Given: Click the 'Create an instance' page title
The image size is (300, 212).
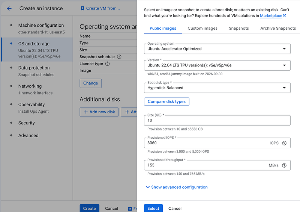Looking at the screenshot, I should [x=41, y=8].
